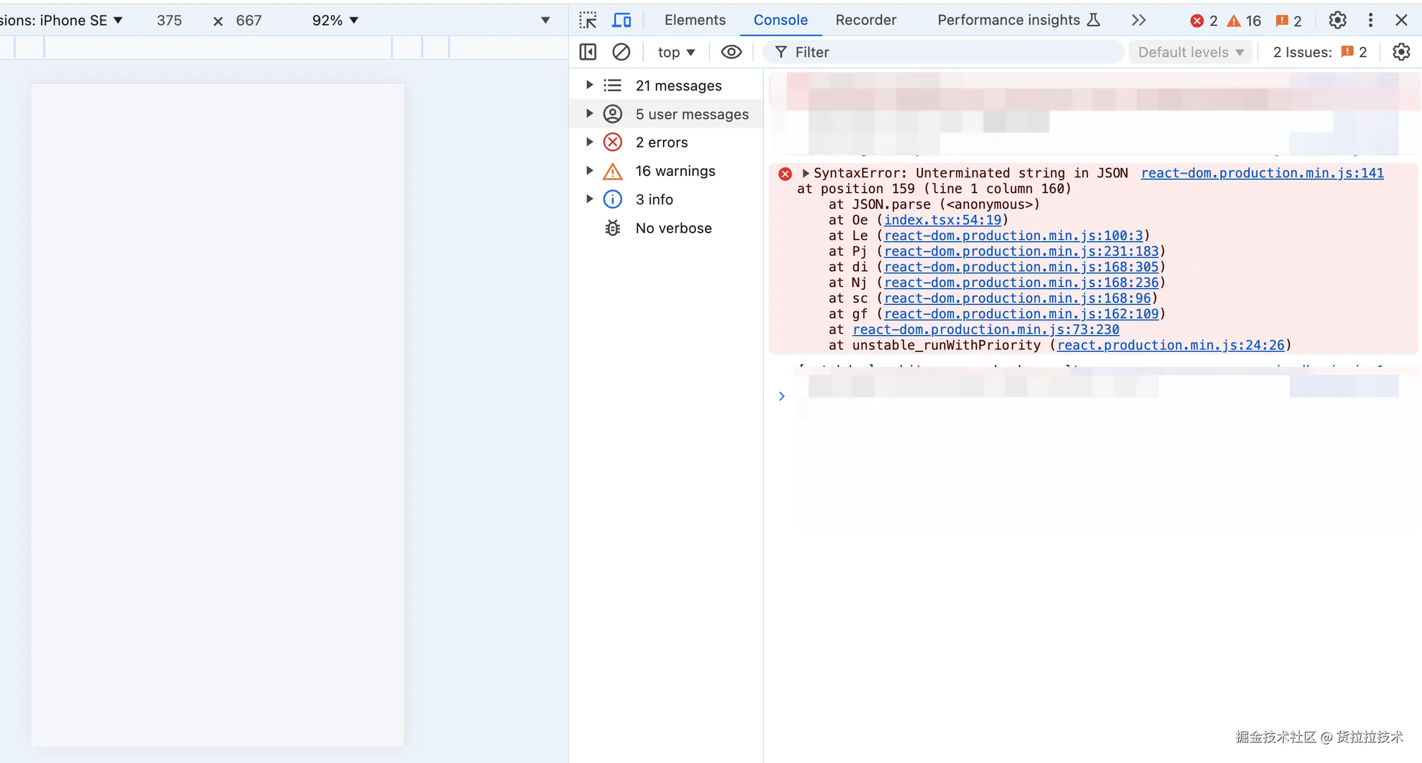Open the index.tsx:54:19 source link

pos(942,220)
